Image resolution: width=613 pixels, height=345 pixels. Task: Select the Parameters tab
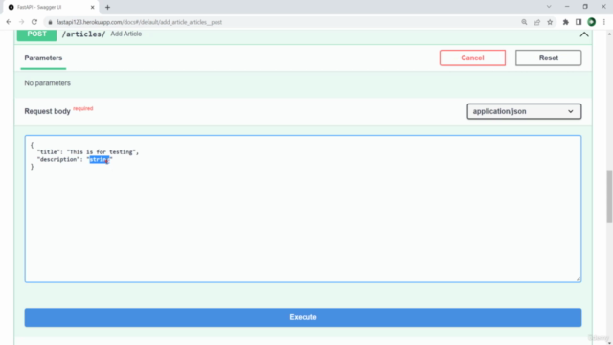43,57
